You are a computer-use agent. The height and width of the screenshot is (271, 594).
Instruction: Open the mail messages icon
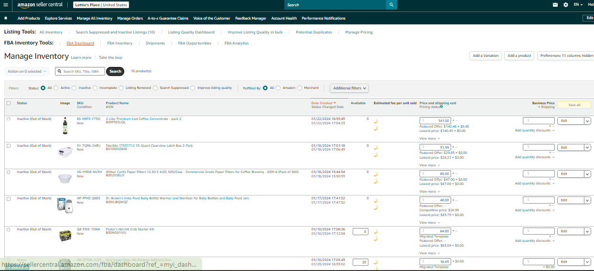pyautogui.click(x=555, y=5)
